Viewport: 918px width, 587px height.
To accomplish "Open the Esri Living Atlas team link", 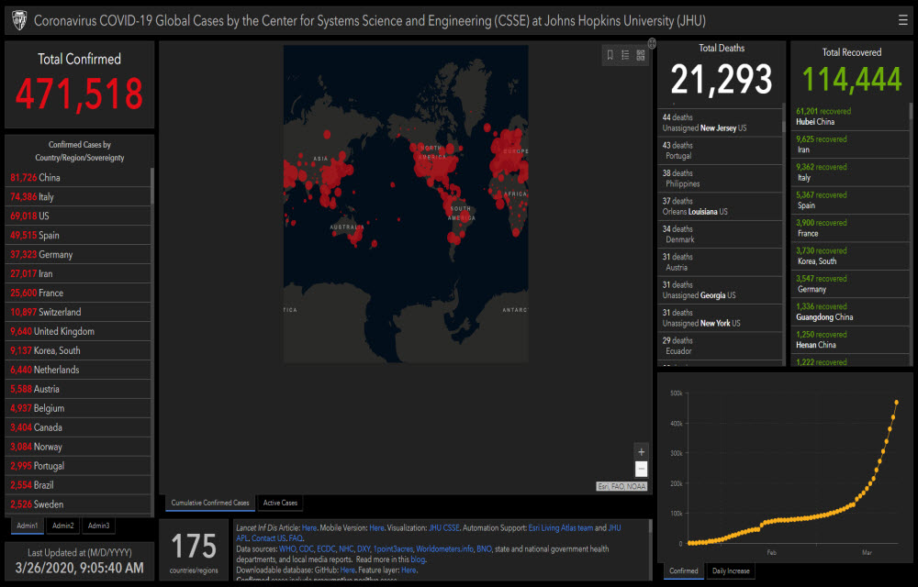I will coord(560,528).
